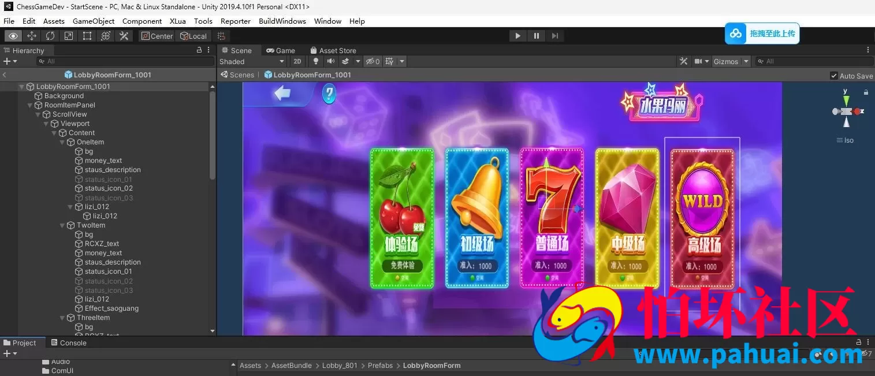Select the Project tab
Image resolution: width=875 pixels, height=376 pixels.
[x=20, y=343]
